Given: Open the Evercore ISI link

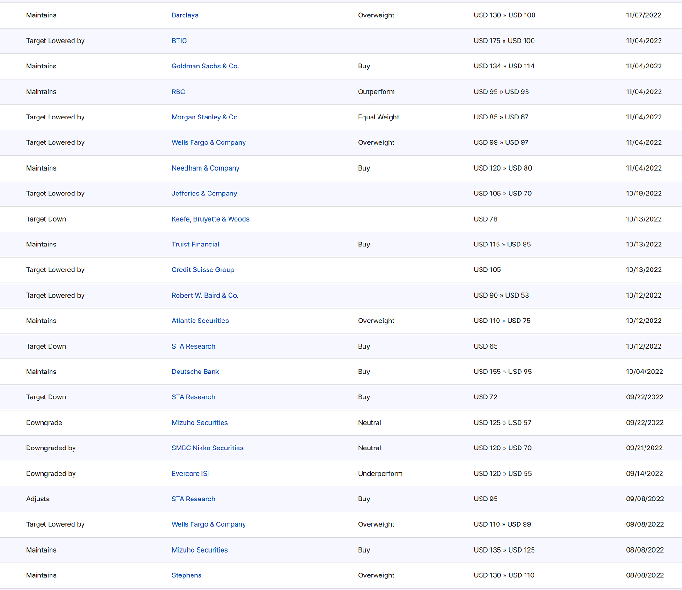Looking at the screenshot, I should point(190,473).
